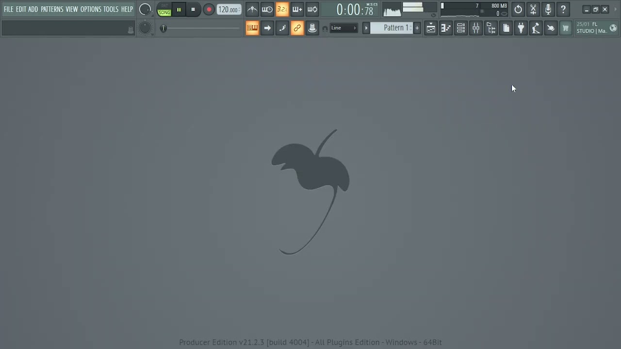The width and height of the screenshot is (621, 349).
Task: Click the main volume knob
Action: click(x=145, y=9)
